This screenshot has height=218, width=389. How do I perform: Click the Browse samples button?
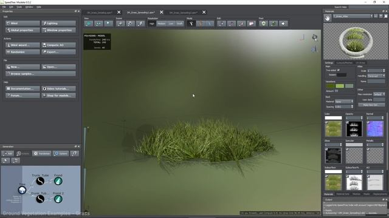point(41,74)
